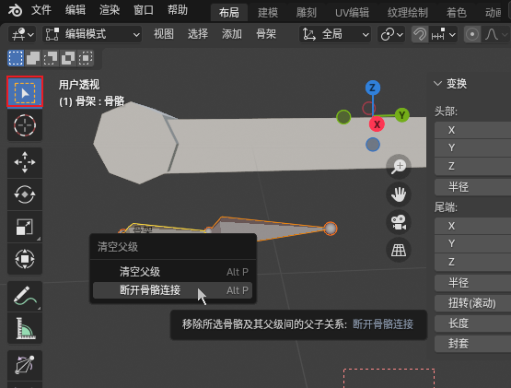Switch to the UV编辑 workspace tab
The image size is (511, 388).
coord(352,13)
